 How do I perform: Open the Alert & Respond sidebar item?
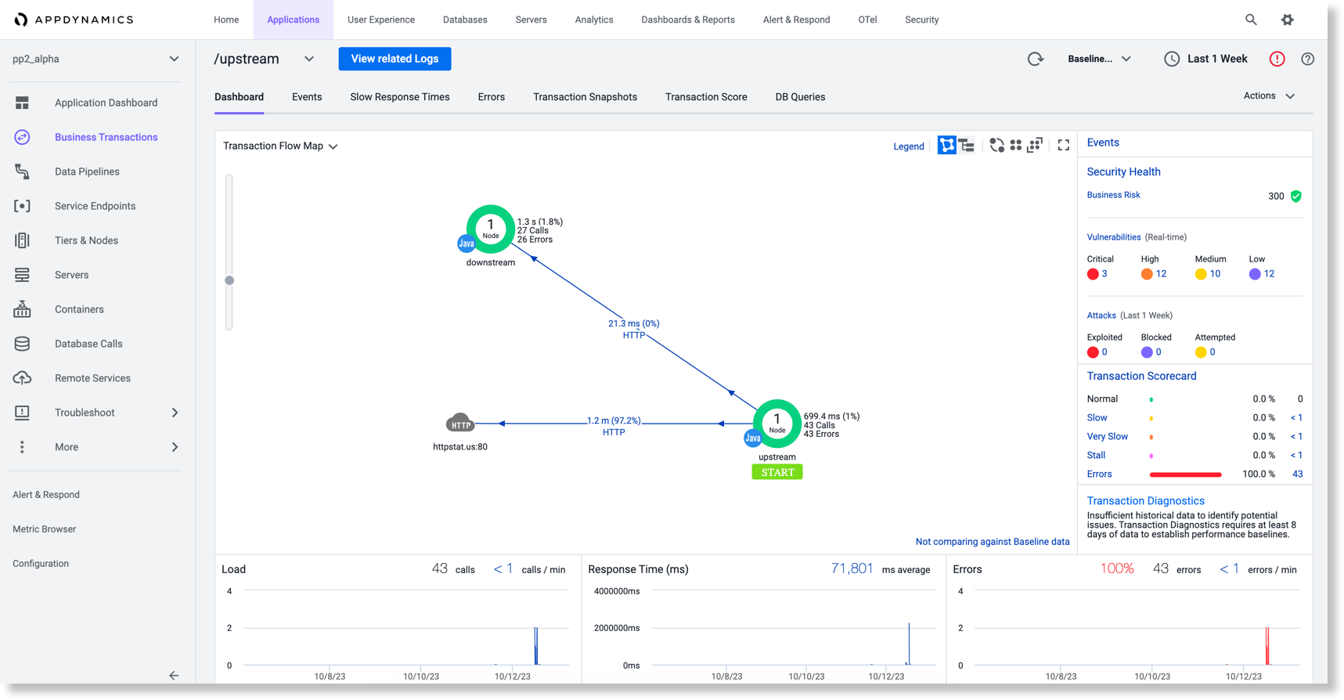pos(46,495)
